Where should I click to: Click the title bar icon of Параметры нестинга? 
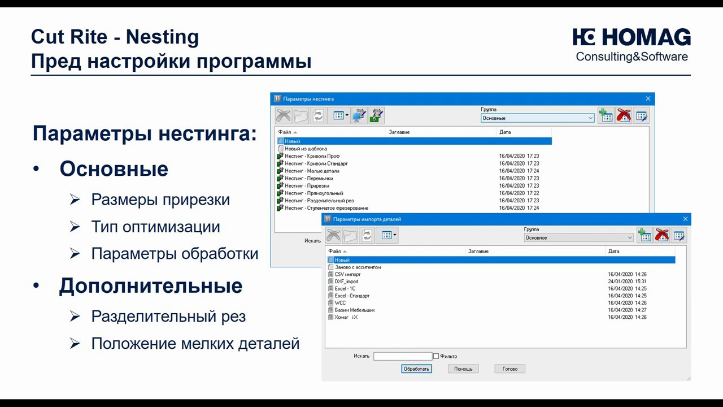(x=277, y=98)
